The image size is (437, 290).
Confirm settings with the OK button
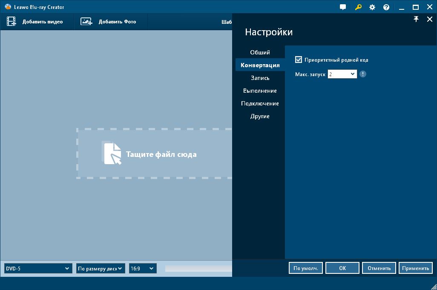tap(342, 268)
